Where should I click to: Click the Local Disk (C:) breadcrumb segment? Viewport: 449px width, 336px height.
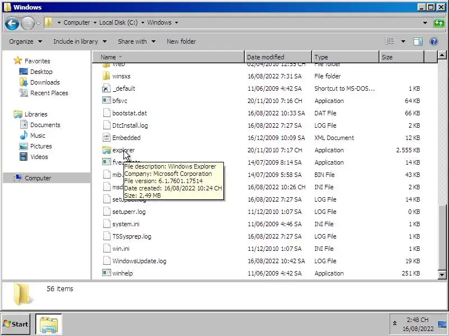pos(118,22)
